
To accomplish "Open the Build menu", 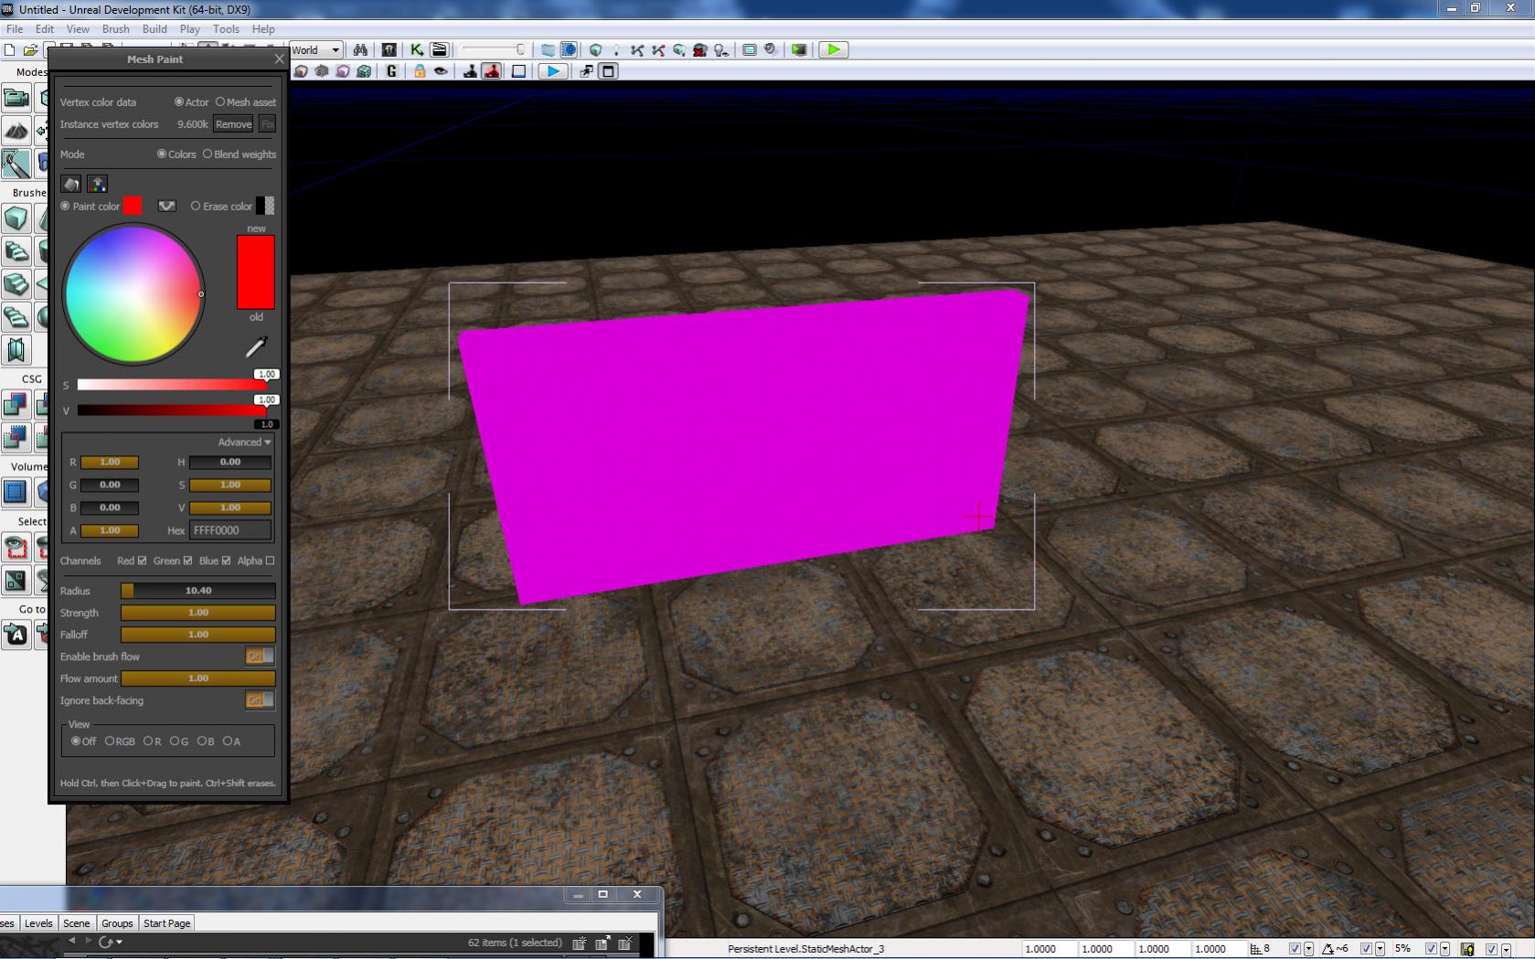I will coord(155,28).
